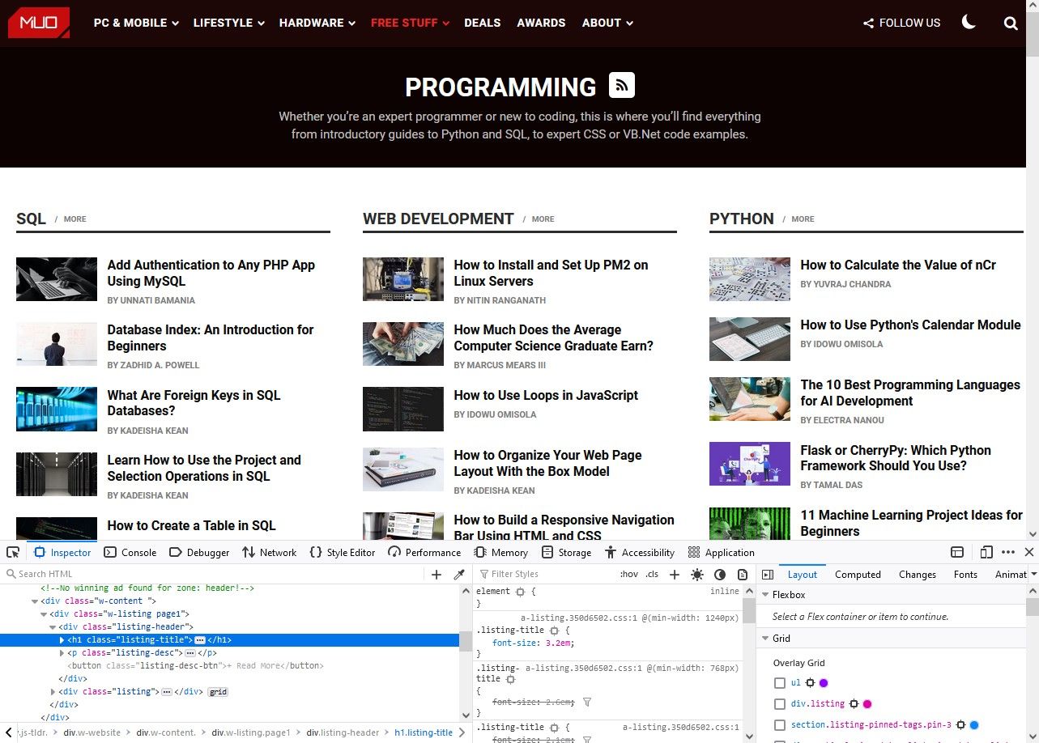Image resolution: width=1039 pixels, height=743 pixels.
Task: Toggle dark mode moon icon
Action: click(969, 23)
